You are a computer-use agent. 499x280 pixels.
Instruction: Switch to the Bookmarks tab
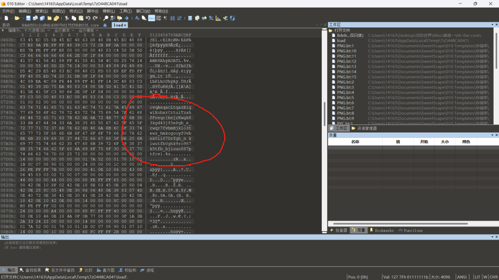point(382,230)
